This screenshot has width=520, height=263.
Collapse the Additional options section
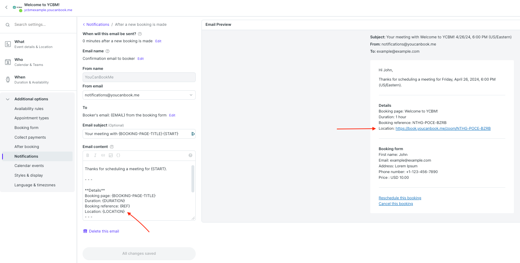8,99
